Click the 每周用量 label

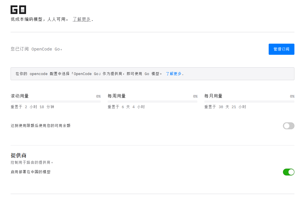click(x=116, y=96)
